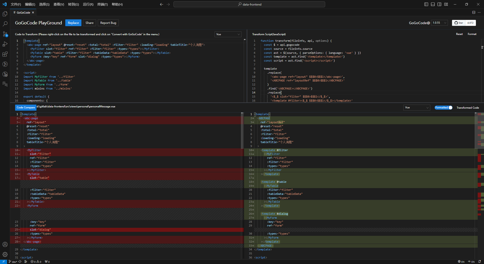
Task: Open the Search view in activity bar
Action: [5, 24]
